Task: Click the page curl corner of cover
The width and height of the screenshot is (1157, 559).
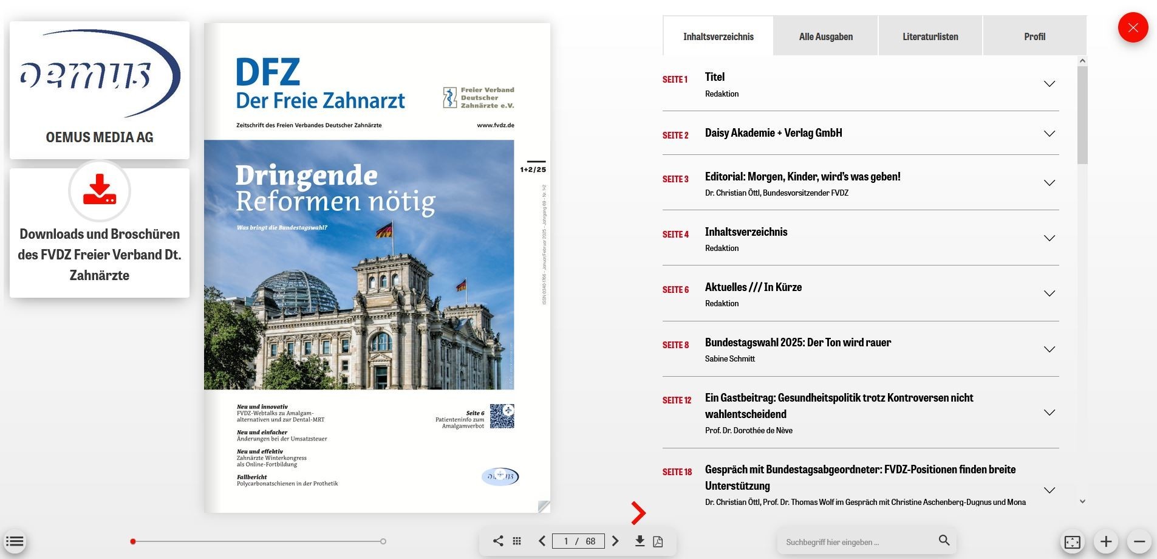Action: pyautogui.click(x=544, y=506)
